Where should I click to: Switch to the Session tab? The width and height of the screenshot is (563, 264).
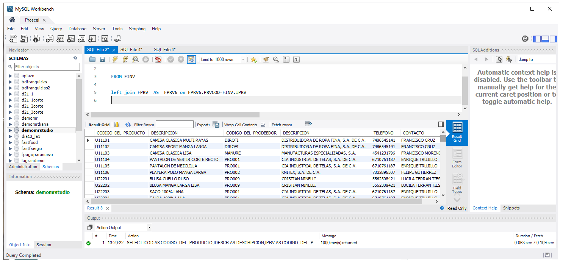coord(44,245)
